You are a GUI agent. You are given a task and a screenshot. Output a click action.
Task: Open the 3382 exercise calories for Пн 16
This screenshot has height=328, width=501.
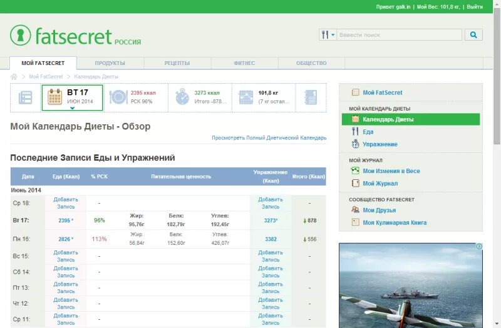tap(271, 239)
